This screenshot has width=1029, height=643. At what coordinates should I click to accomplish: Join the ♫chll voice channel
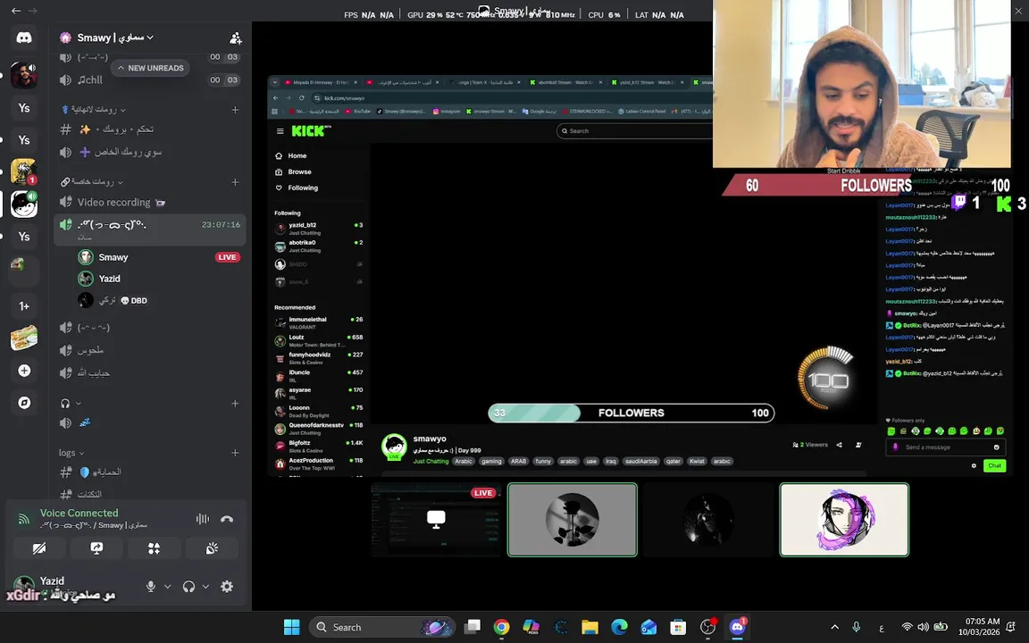pyautogui.click(x=149, y=80)
